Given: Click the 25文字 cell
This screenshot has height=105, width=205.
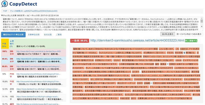Looking at the screenshot, I should click(12, 90).
